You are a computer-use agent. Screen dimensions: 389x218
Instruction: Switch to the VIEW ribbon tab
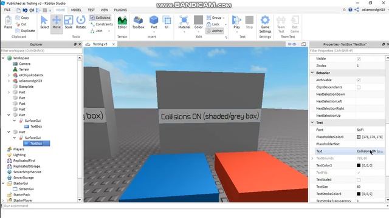click(105, 10)
